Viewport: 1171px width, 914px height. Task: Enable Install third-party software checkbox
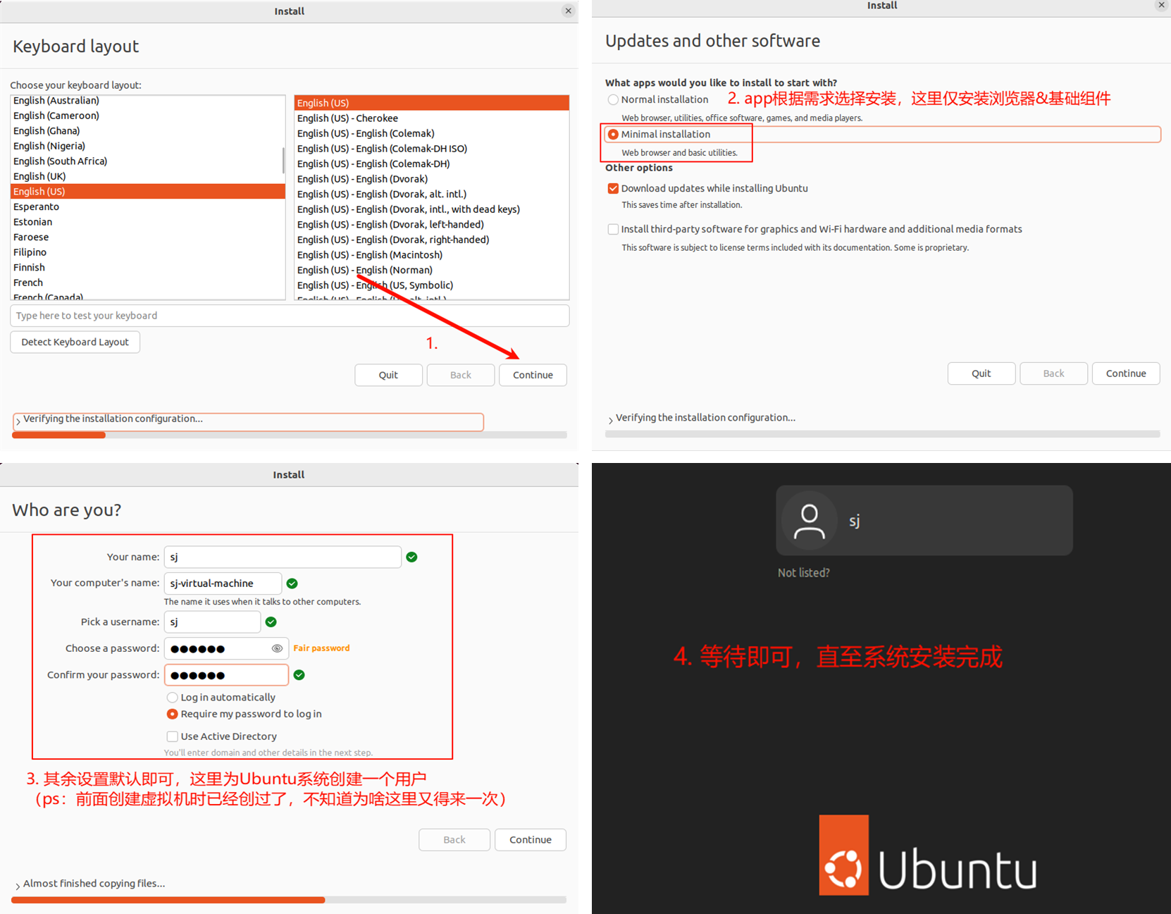pos(613,229)
